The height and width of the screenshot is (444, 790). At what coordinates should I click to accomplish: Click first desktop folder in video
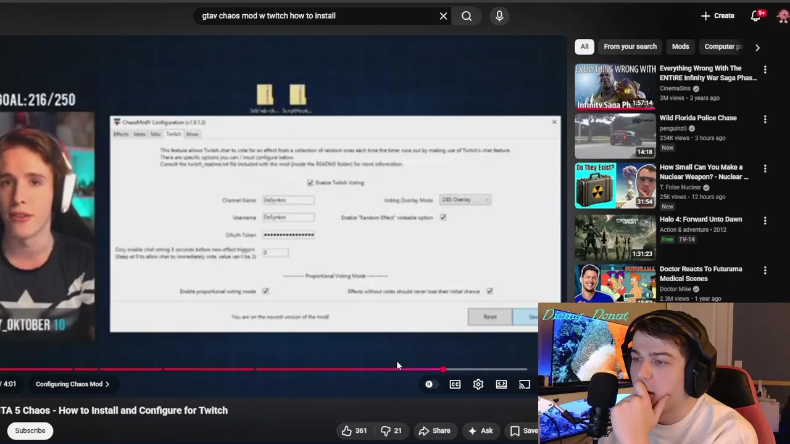coord(265,99)
